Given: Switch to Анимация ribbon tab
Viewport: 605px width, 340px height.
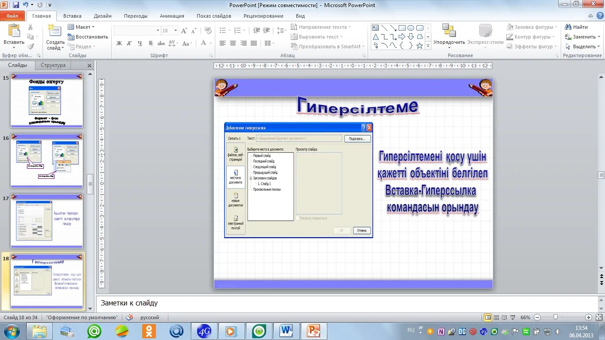Looking at the screenshot, I should pos(172,16).
